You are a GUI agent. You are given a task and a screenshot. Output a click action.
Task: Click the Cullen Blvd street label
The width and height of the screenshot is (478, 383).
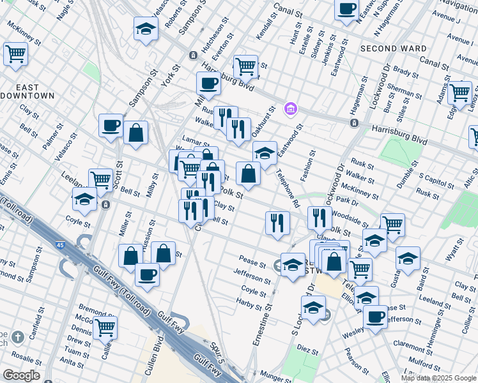click(155, 356)
